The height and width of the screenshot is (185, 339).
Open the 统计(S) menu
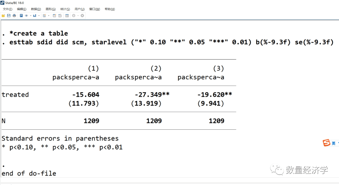(x=65, y=9)
